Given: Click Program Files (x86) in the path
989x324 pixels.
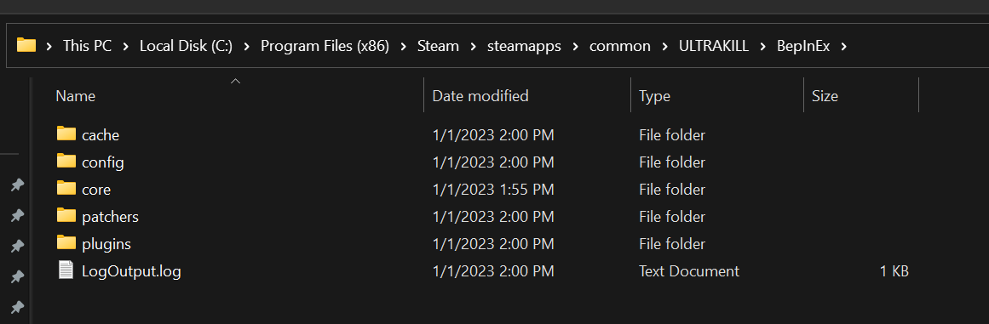Looking at the screenshot, I should pyautogui.click(x=325, y=46).
